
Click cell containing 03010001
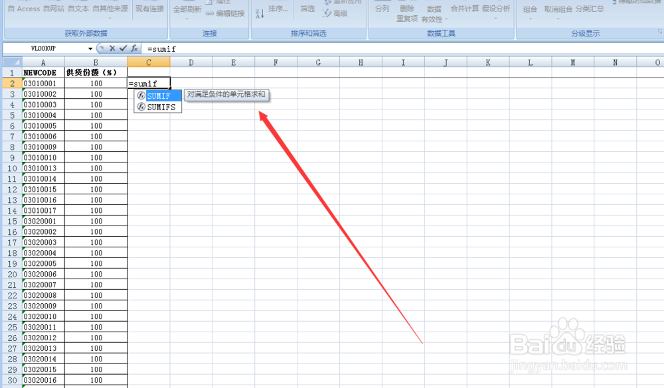click(43, 84)
